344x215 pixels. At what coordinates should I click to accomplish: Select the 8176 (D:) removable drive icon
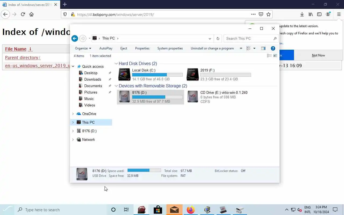point(124,97)
